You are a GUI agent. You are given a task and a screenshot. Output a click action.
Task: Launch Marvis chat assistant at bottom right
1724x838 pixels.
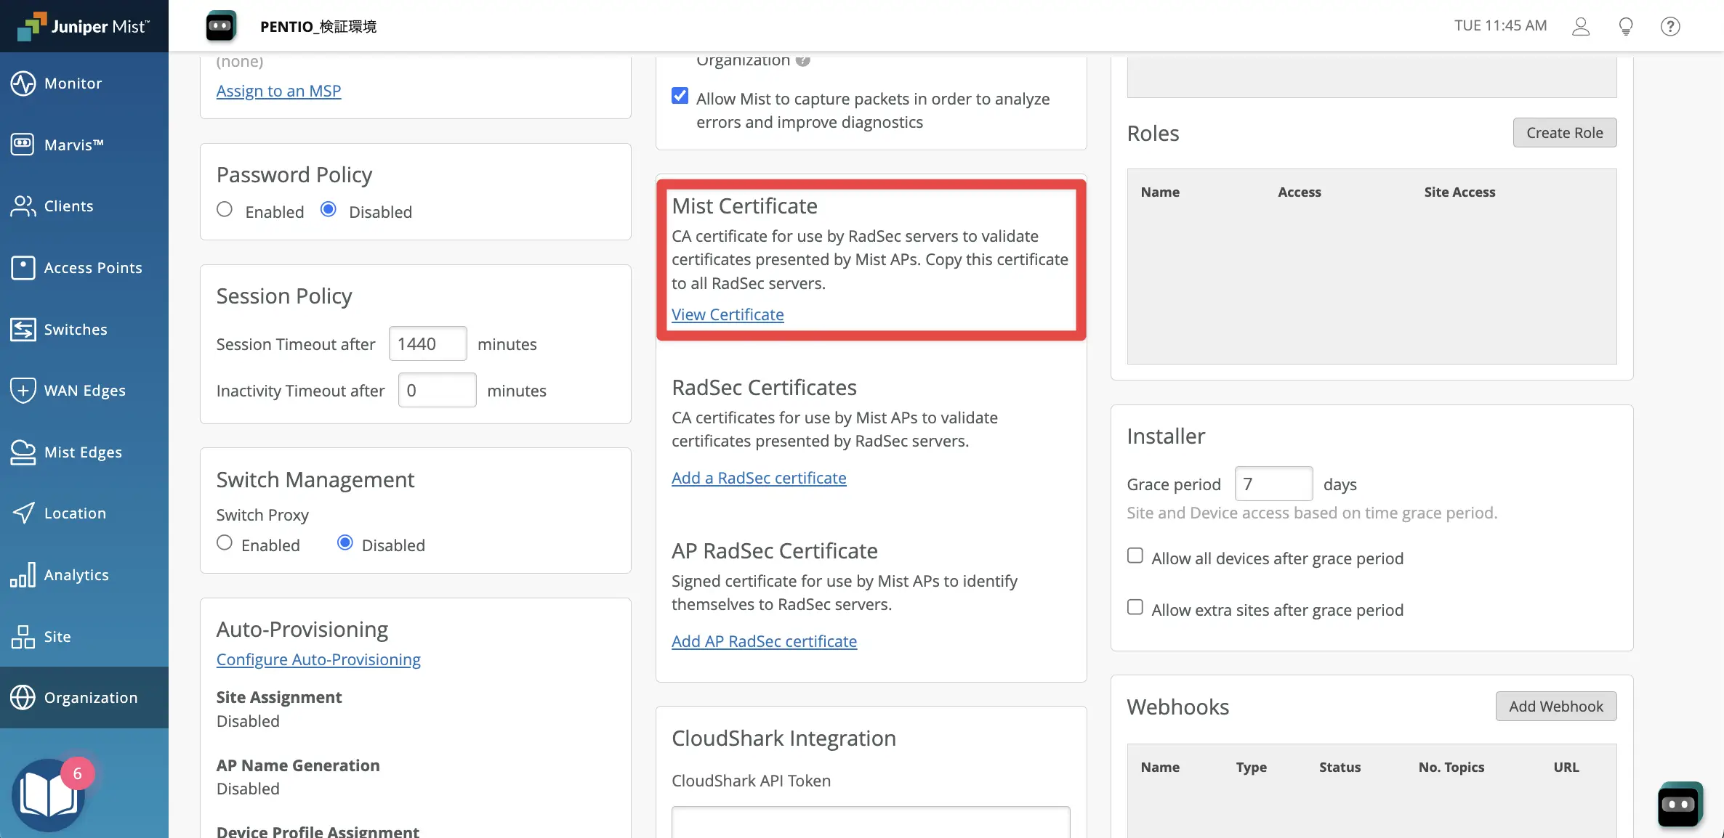point(1680,804)
